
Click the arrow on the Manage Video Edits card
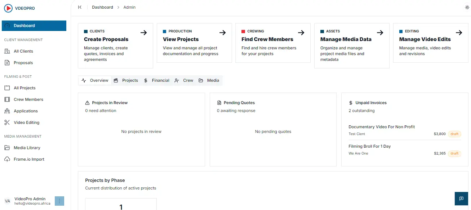459,32
